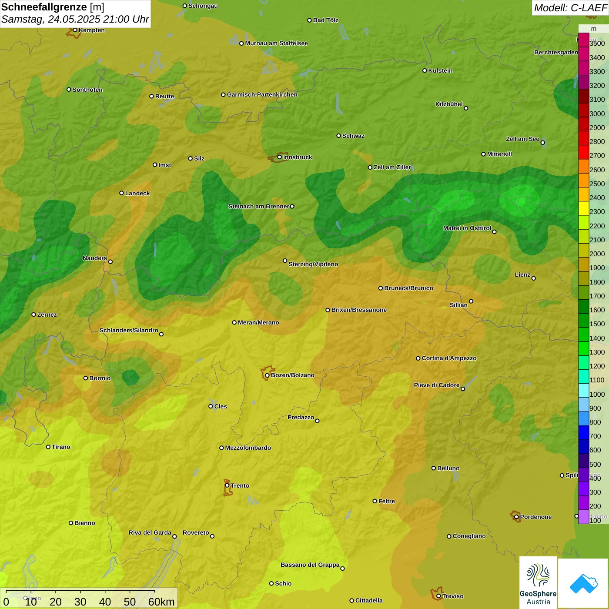Select the 1000 m cyan legend swatch
The width and height of the screenshot is (609, 609).
[x=583, y=391]
